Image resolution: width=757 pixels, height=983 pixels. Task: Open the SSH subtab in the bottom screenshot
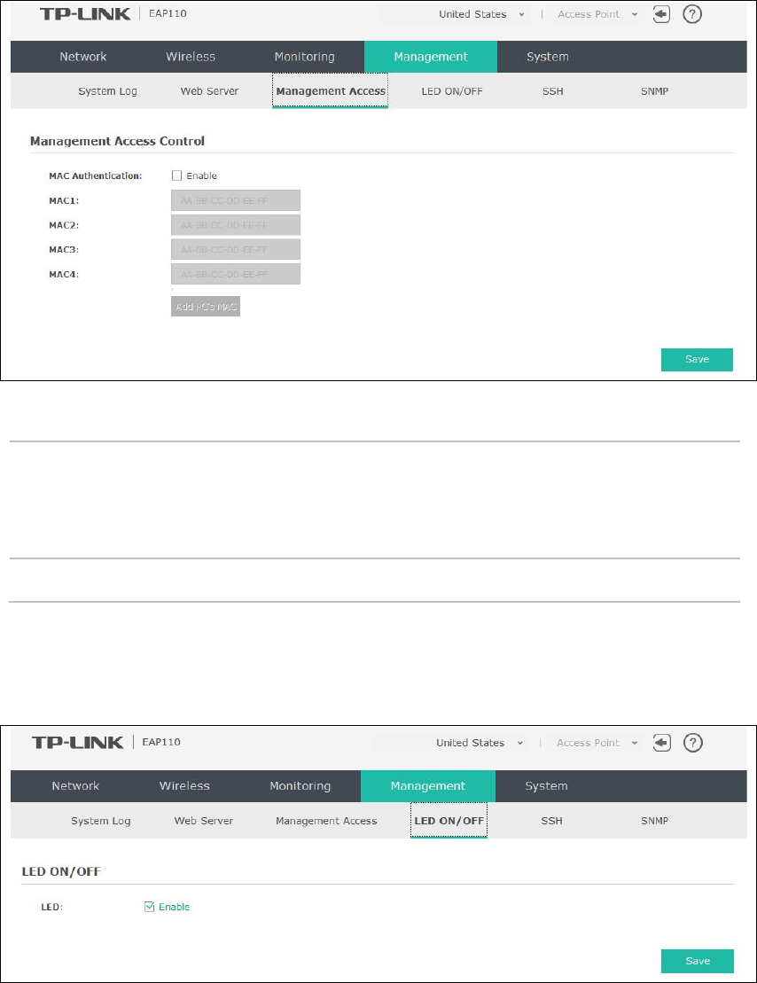pyautogui.click(x=552, y=821)
